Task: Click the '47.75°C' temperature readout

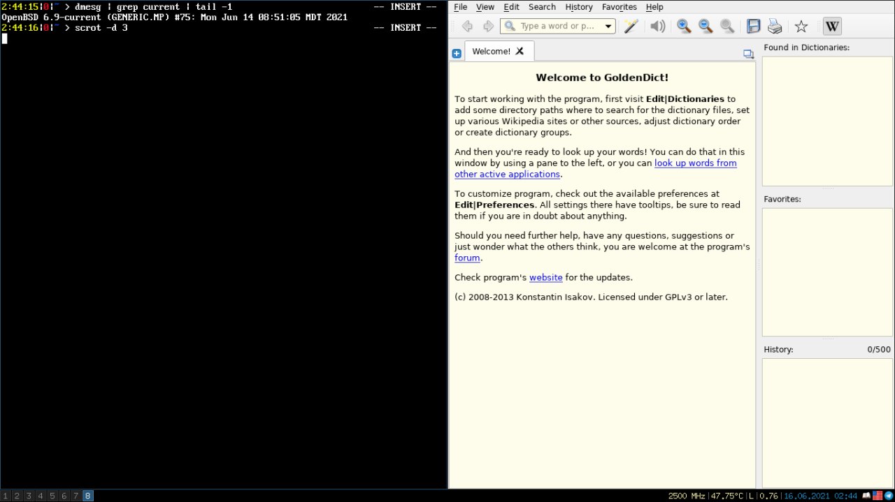Action: pyautogui.click(x=727, y=496)
